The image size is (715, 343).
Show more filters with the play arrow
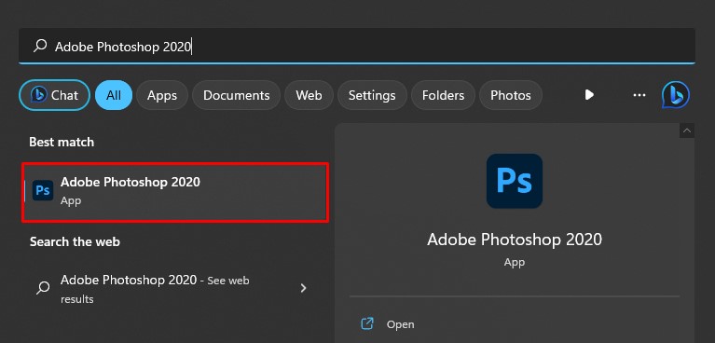click(589, 95)
